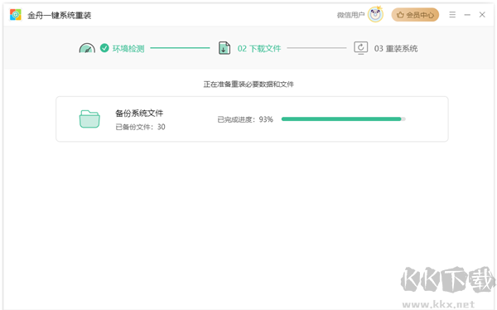This screenshot has width=497, height=310.
Task: Click the speedometer environment detection icon
Action: point(87,48)
